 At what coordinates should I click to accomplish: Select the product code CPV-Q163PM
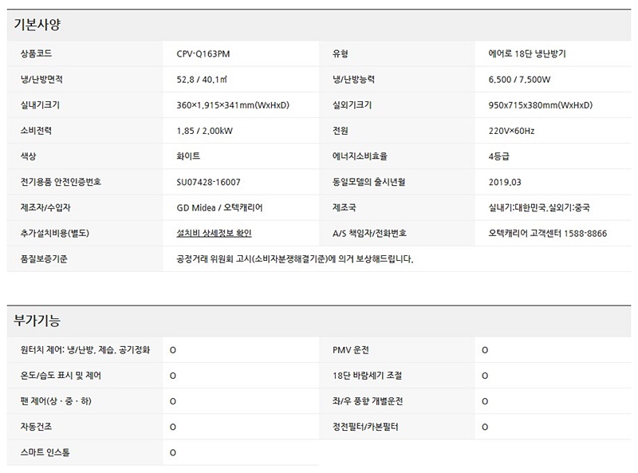coord(207,54)
